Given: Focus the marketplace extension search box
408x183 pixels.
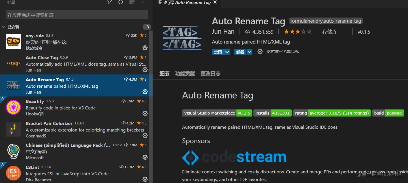Looking at the screenshot, I should tap(77, 15).
